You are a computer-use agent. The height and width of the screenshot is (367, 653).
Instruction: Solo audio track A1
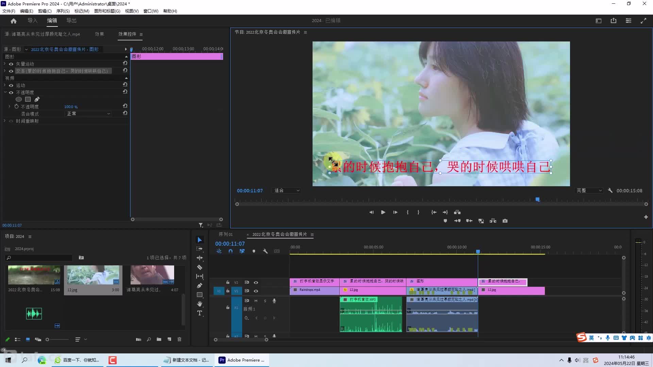click(265, 301)
